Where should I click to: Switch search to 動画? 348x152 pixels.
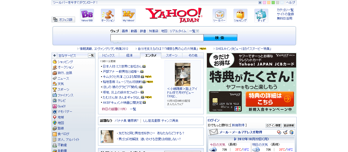point(134,31)
